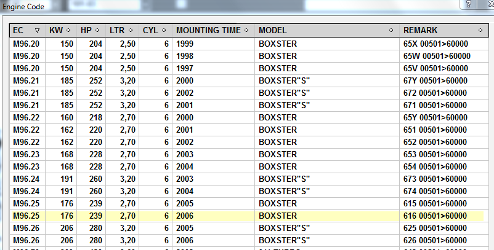Click HP 228 in the 654 remark row
494x250 pixels.
point(95,166)
